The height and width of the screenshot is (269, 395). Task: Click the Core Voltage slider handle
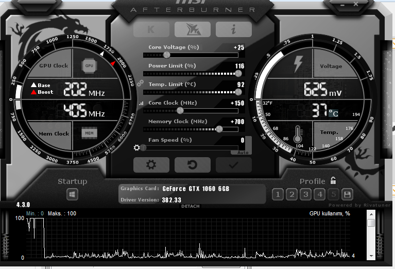[x=166, y=55]
